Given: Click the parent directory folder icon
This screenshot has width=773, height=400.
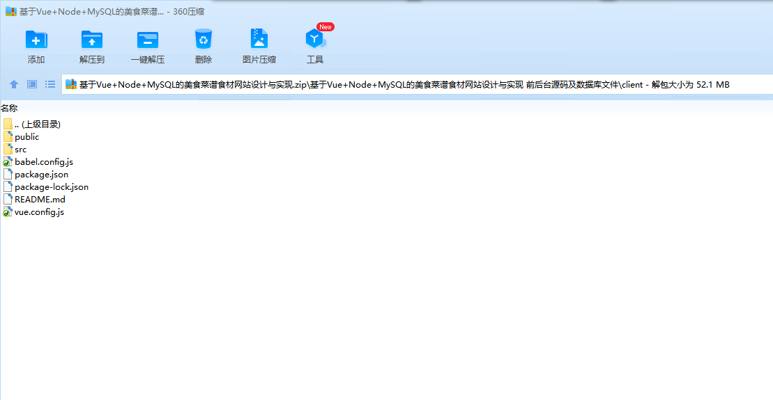Looking at the screenshot, I should click(x=8, y=125).
